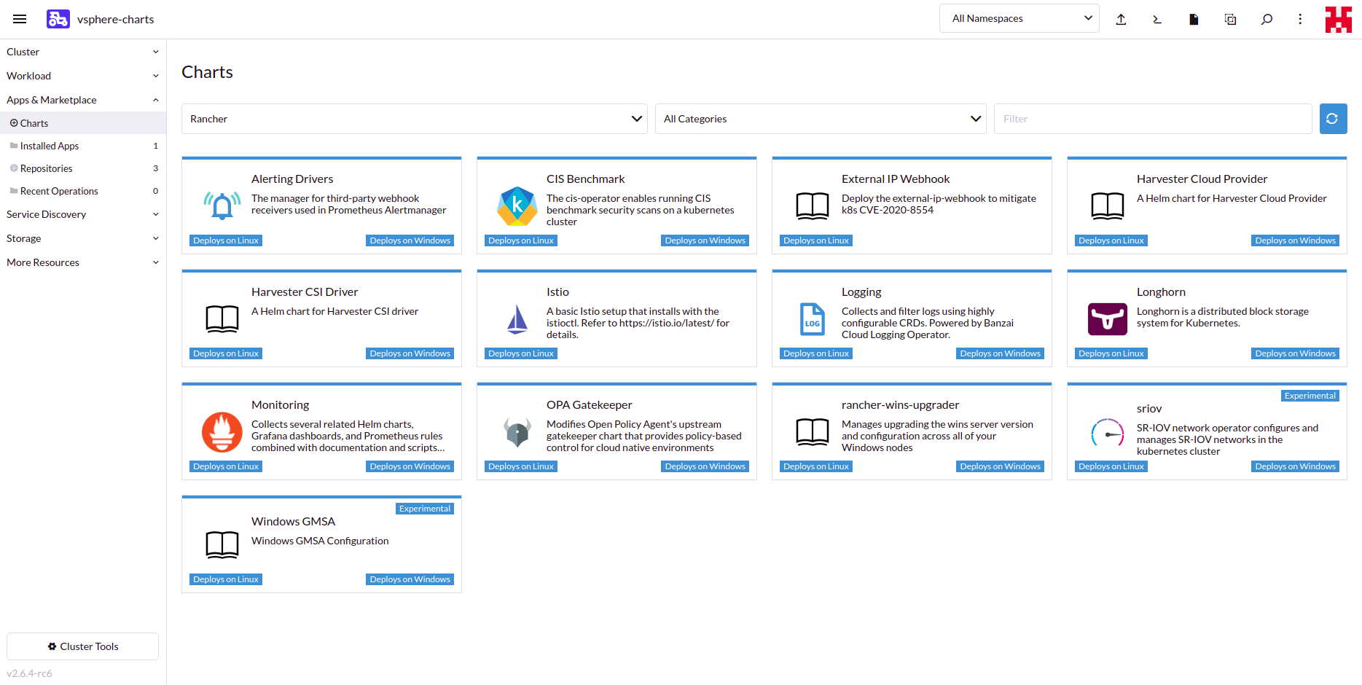1362x685 pixels.
Task: Open the Monitoring chart title
Action: click(x=281, y=405)
